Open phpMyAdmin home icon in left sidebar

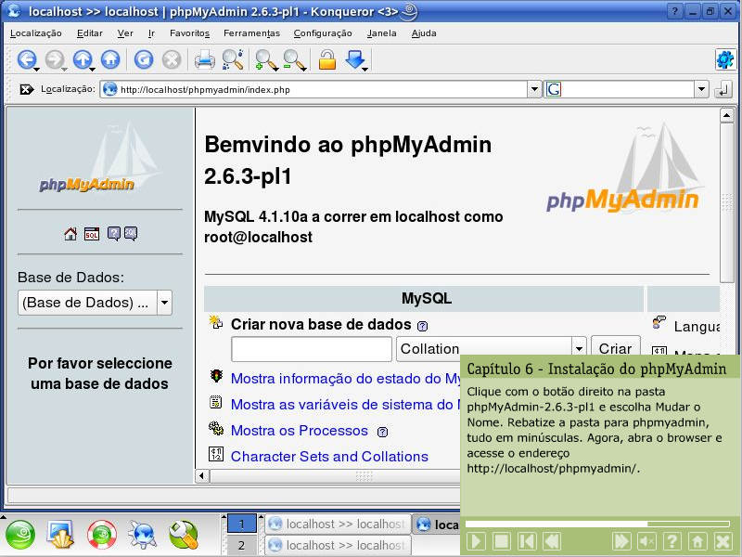coord(70,234)
